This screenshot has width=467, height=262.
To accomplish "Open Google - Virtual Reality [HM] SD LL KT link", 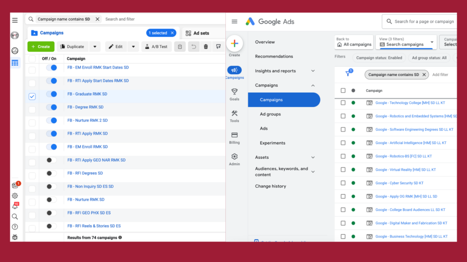I will [x=405, y=170].
